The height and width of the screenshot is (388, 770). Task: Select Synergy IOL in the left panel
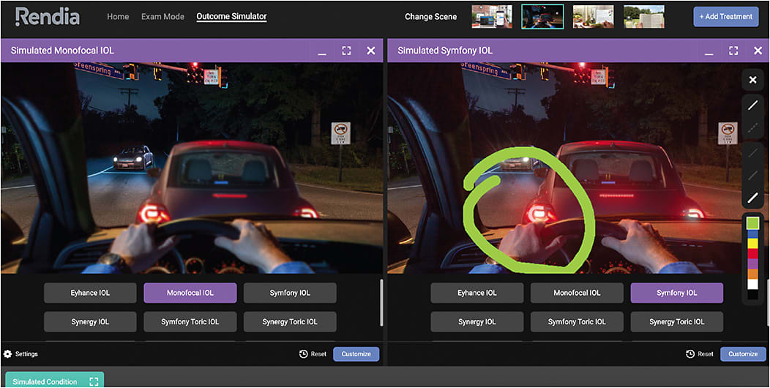click(x=90, y=321)
